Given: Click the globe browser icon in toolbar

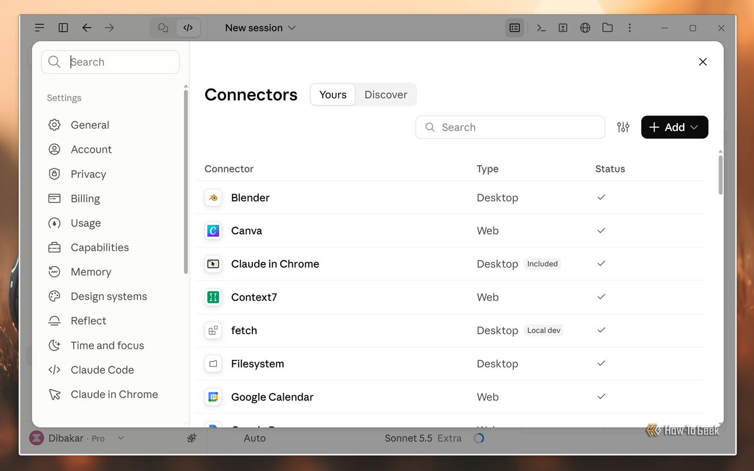Looking at the screenshot, I should pyautogui.click(x=585, y=27).
